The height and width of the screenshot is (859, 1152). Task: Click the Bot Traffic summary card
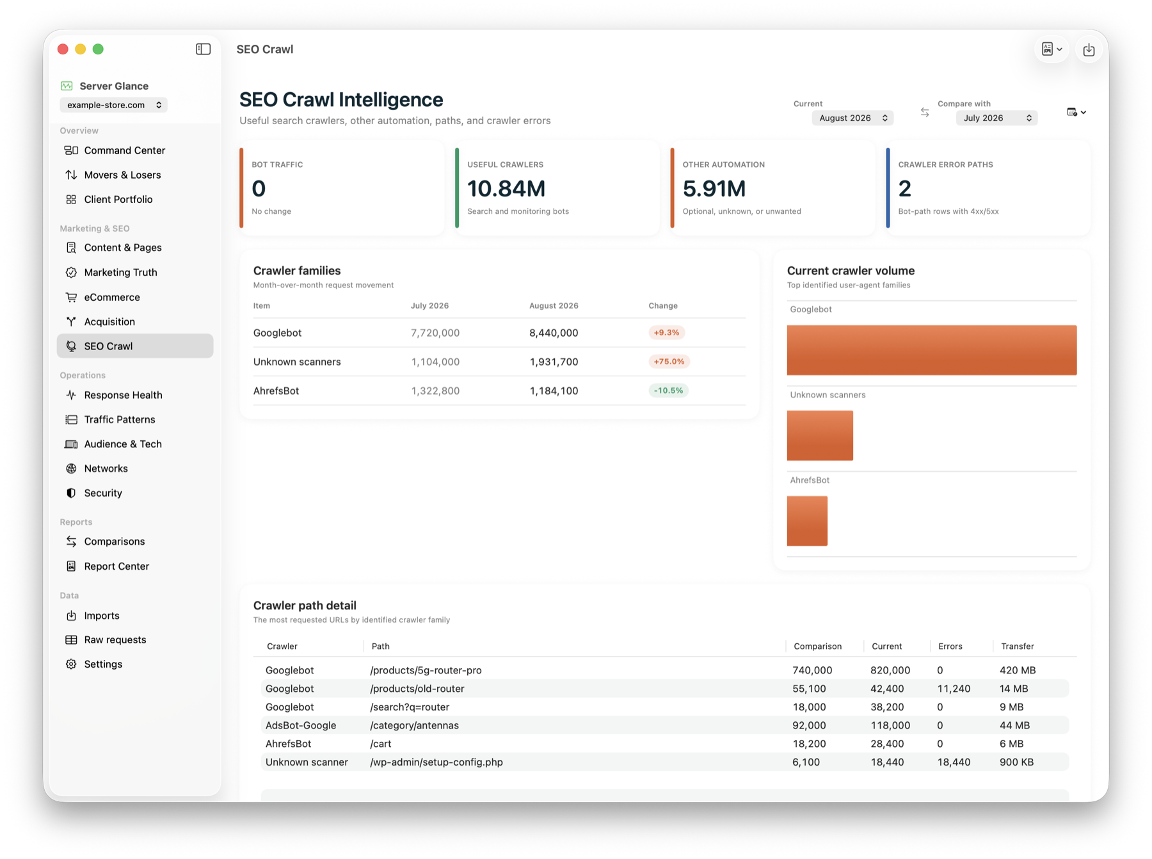[x=342, y=188]
